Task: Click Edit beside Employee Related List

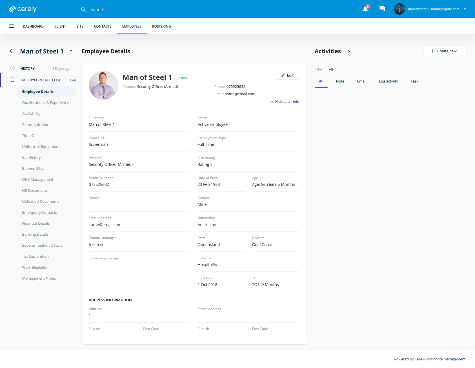Action: click(73, 80)
